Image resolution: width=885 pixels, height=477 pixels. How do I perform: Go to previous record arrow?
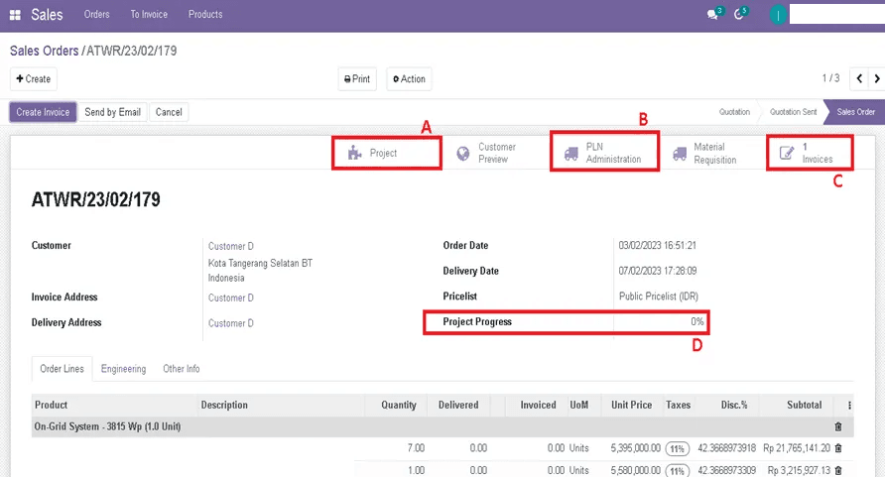pyautogui.click(x=854, y=79)
